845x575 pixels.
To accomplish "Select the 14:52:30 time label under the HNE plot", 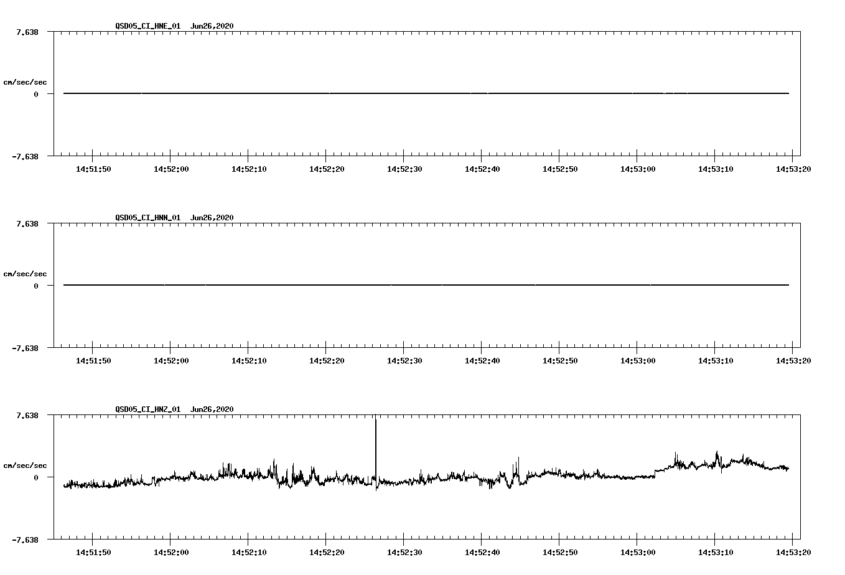I will [404, 169].
